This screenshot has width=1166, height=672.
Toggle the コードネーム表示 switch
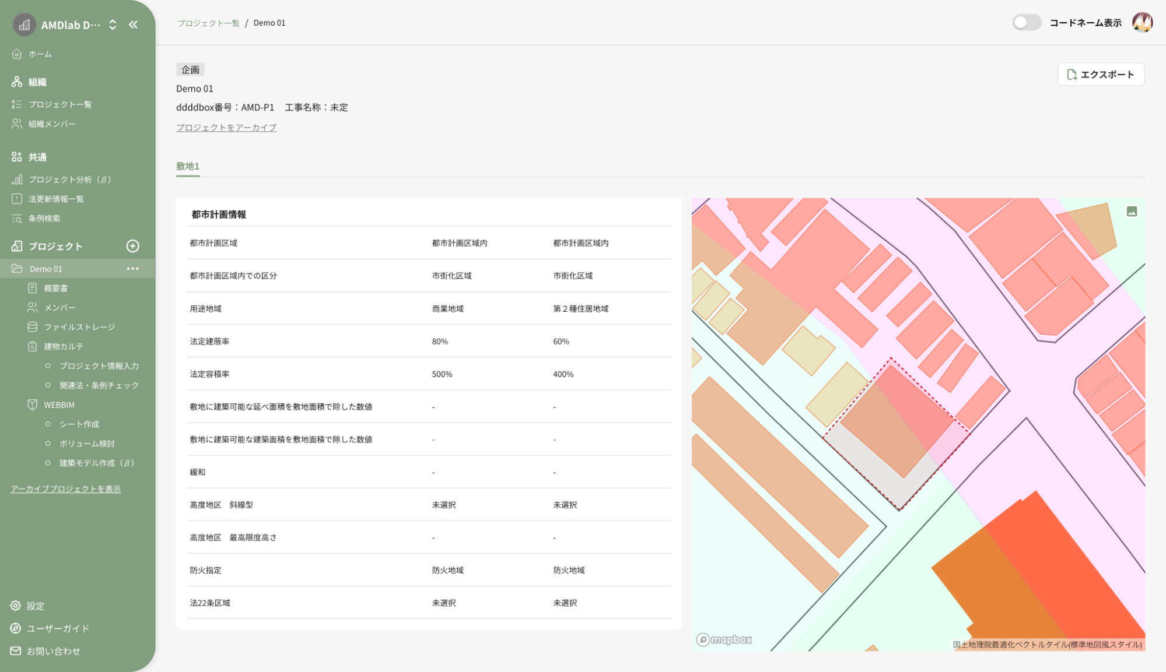coord(1026,23)
